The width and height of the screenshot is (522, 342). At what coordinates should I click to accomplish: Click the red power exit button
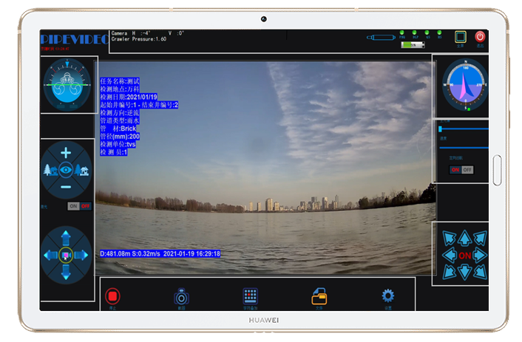point(480,37)
